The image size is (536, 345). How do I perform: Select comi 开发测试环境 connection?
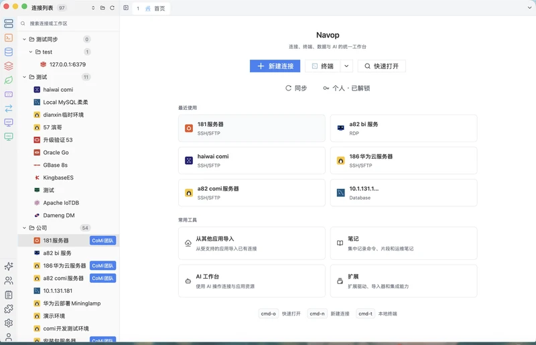pos(68,329)
